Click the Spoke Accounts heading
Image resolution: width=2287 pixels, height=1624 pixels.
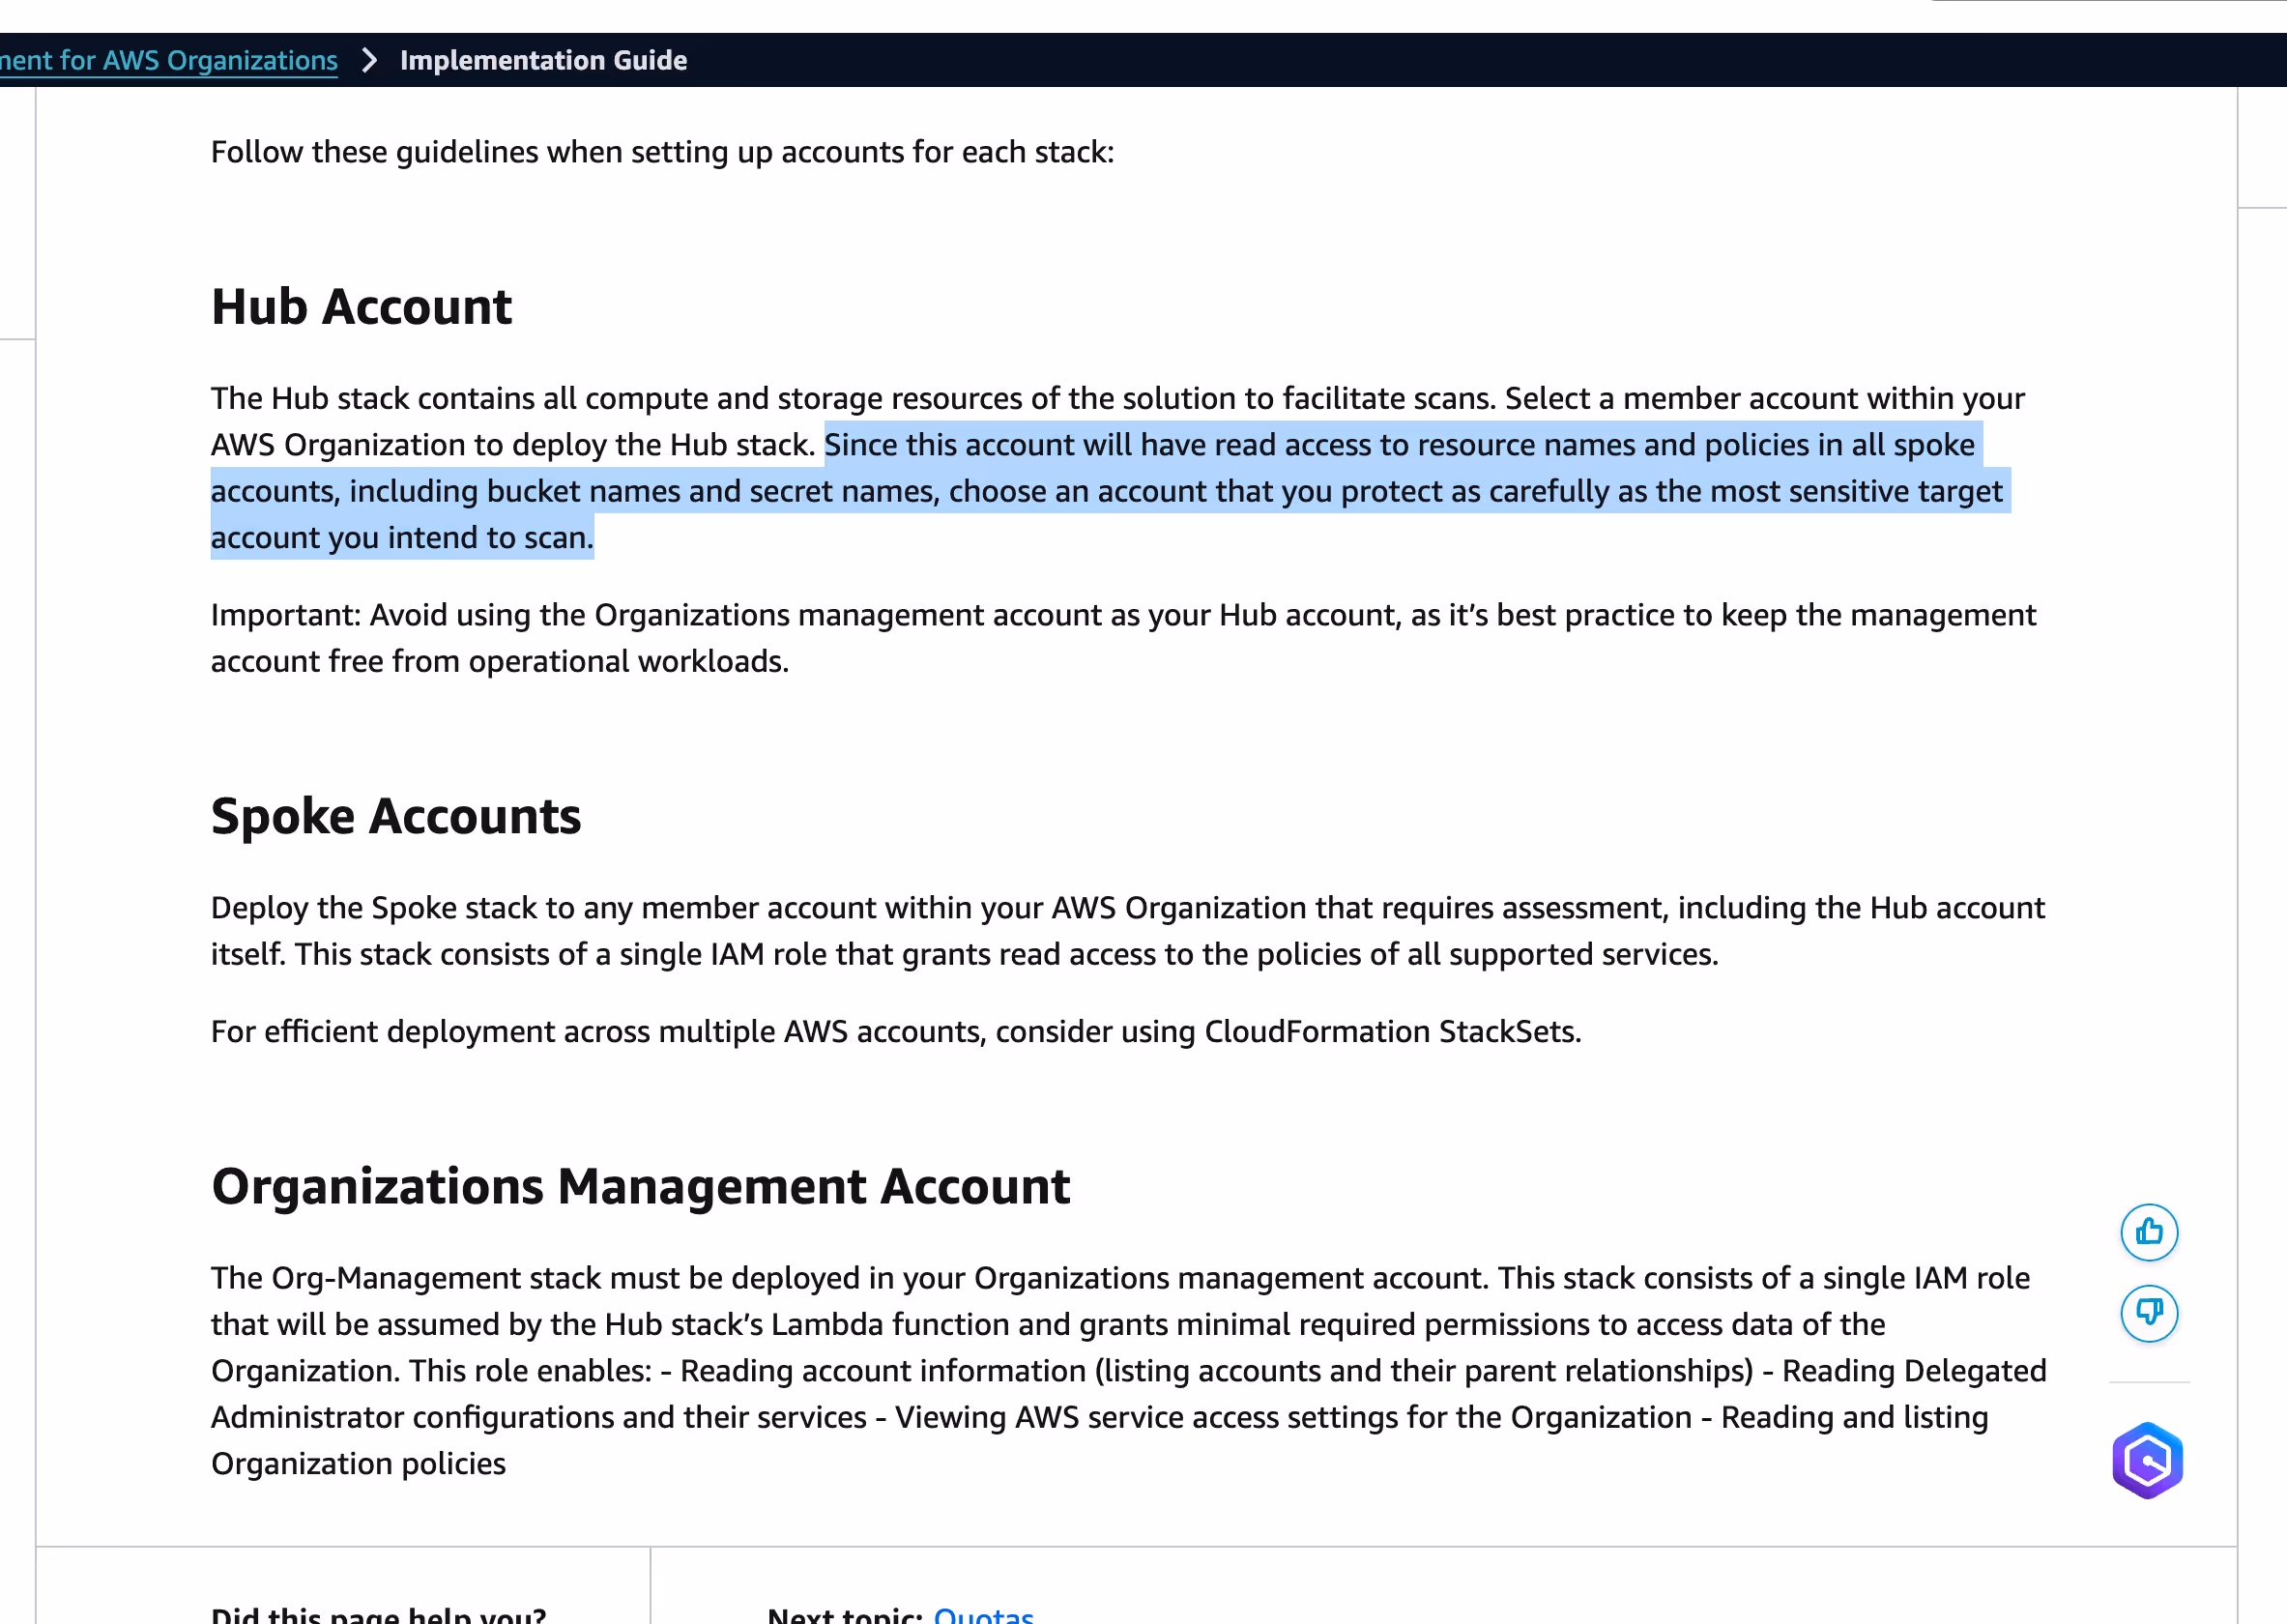[x=395, y=816]
